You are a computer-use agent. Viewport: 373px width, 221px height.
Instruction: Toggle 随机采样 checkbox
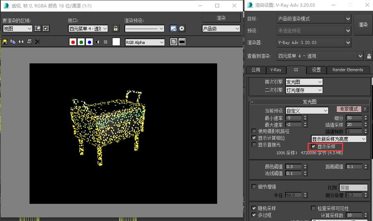click(254, 208)
